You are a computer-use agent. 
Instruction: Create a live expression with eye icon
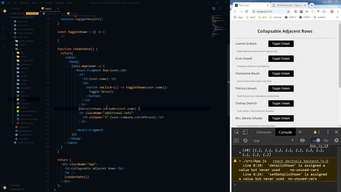[x=302, y=140]
